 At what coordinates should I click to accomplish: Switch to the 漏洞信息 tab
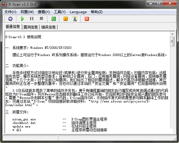pos(31,27)
